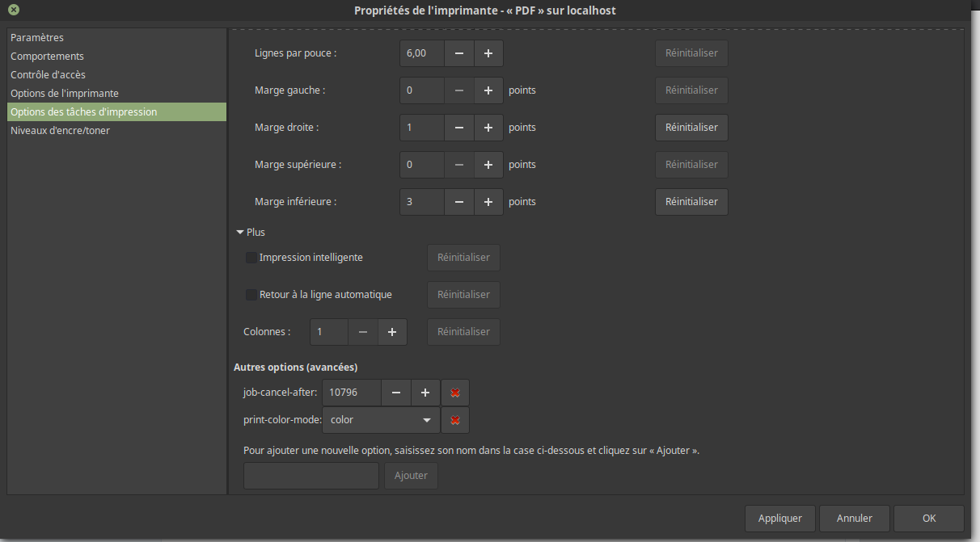This screenshot has width=980, height=542.
Task: Decrease Marge droite value with minus
Action: pyautogui.click(x=459, y=128)
